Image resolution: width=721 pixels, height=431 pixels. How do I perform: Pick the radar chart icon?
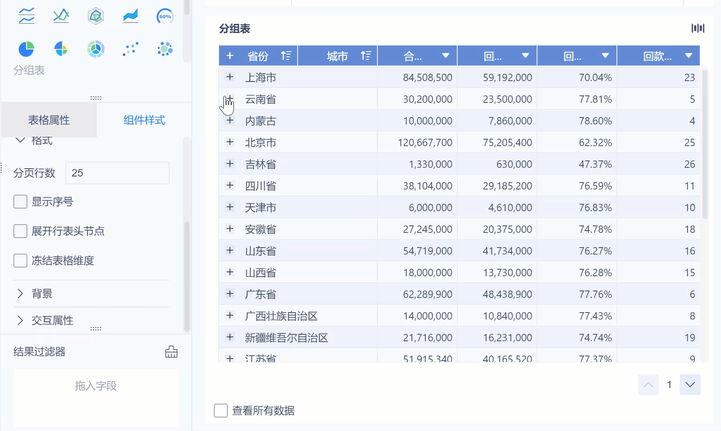[96, 16]
